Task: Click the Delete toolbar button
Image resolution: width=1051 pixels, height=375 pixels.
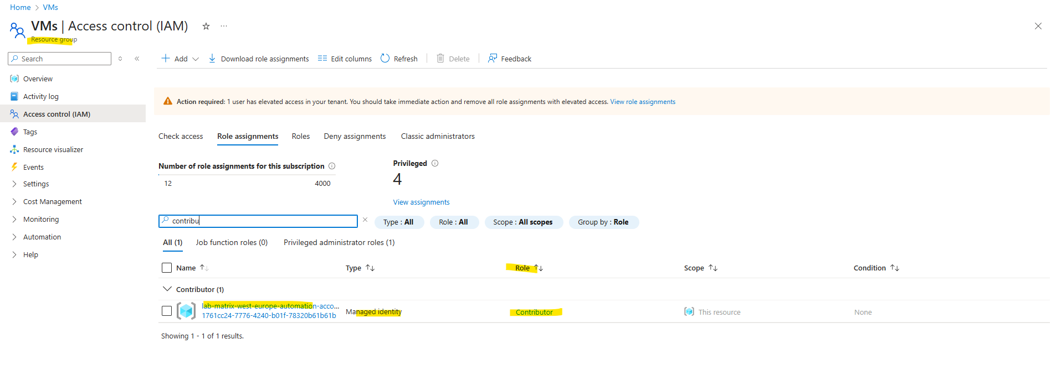Action: (453, 59)
